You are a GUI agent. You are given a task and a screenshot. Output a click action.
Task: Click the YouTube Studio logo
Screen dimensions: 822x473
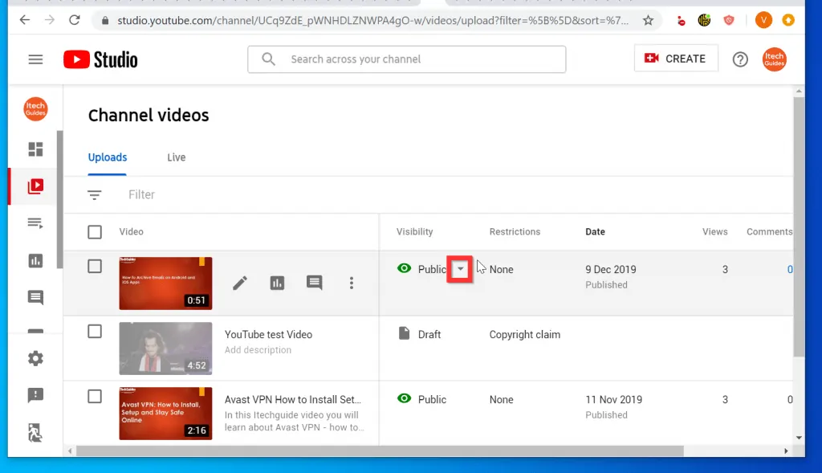coord(100,59)
